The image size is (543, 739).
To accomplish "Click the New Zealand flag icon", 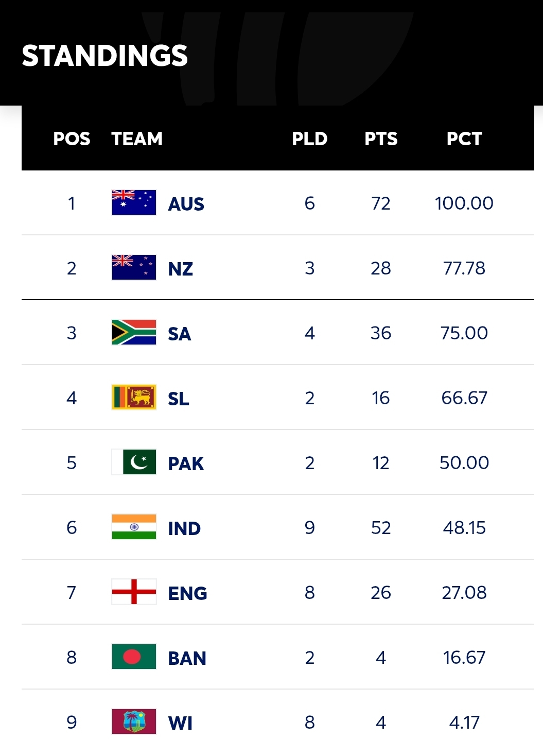I will (134, 267).
